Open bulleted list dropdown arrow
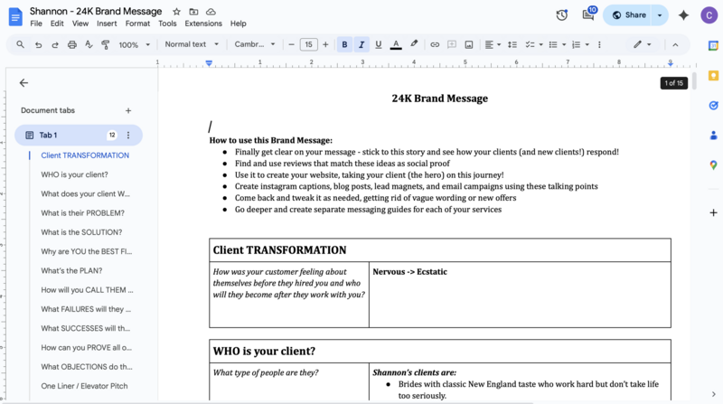Viewport: 723px width, 404px height. pos(564,44)
